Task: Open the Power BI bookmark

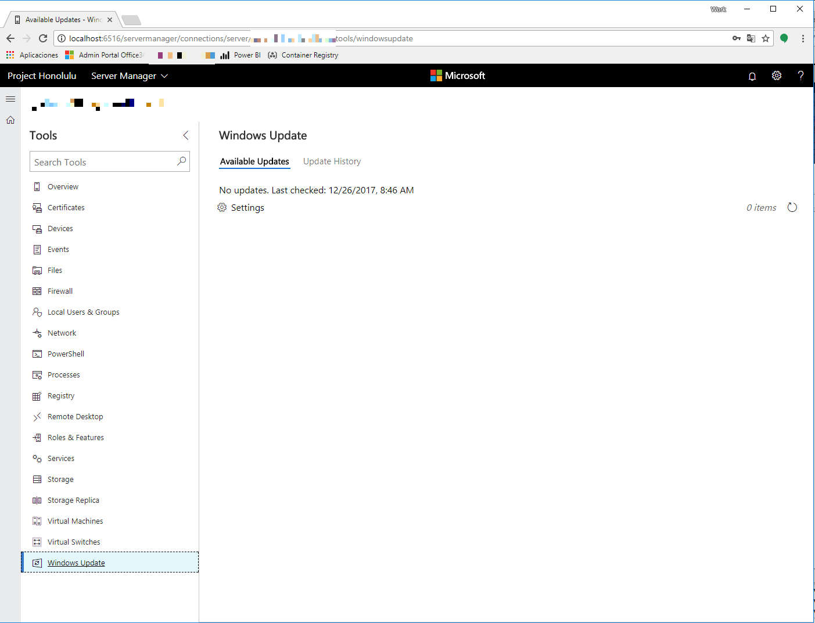Action: tap(240, 55)
